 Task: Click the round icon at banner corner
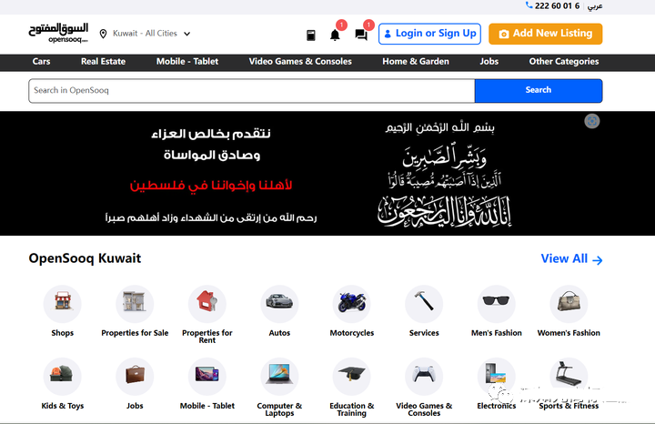tap(592, 121)
